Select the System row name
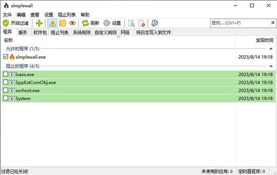 click(23, 98)
